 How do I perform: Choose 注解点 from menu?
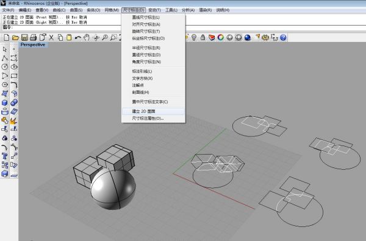click(x=153, y=85)
